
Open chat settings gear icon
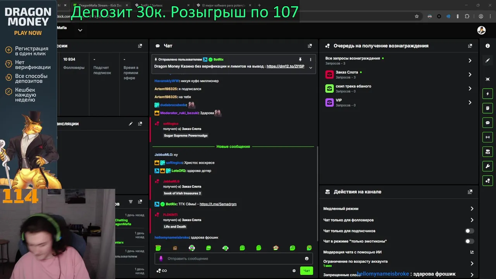tap(294, 271)
